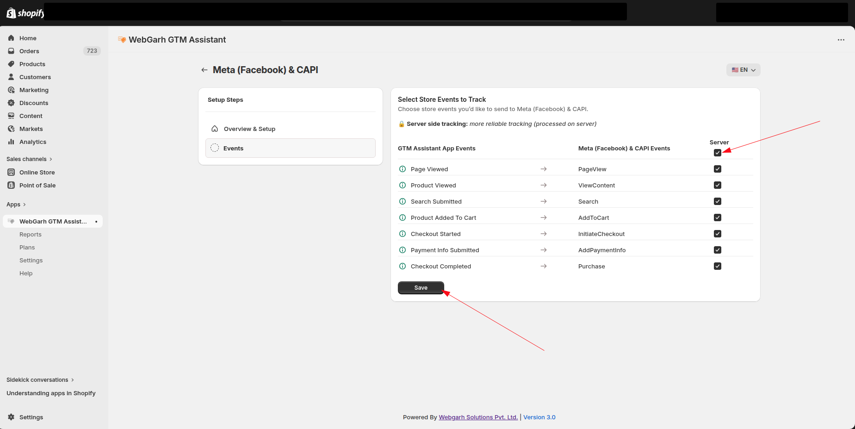855x429 pixels.
Task: Open the Reports submenu item
Action: tap(31, 234)
